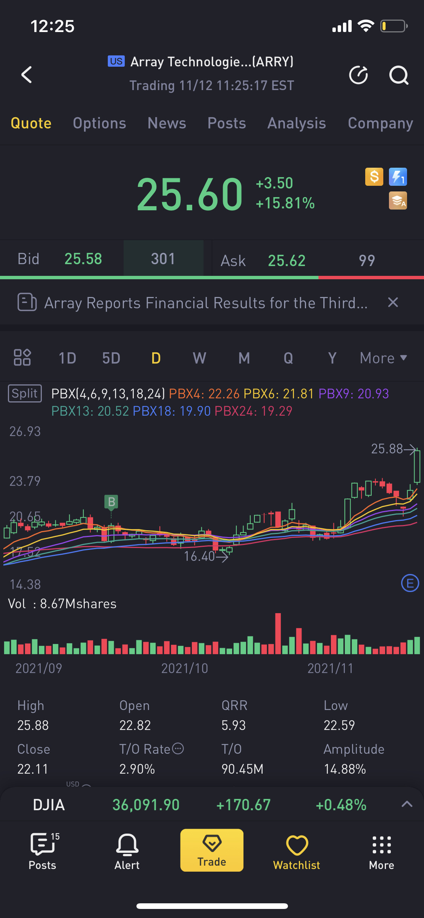Tap the DJIA index name
Viewport: 424px width, 918px height.
click(x=49, y=805)
